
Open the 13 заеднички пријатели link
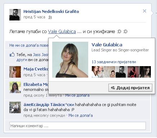114,62
